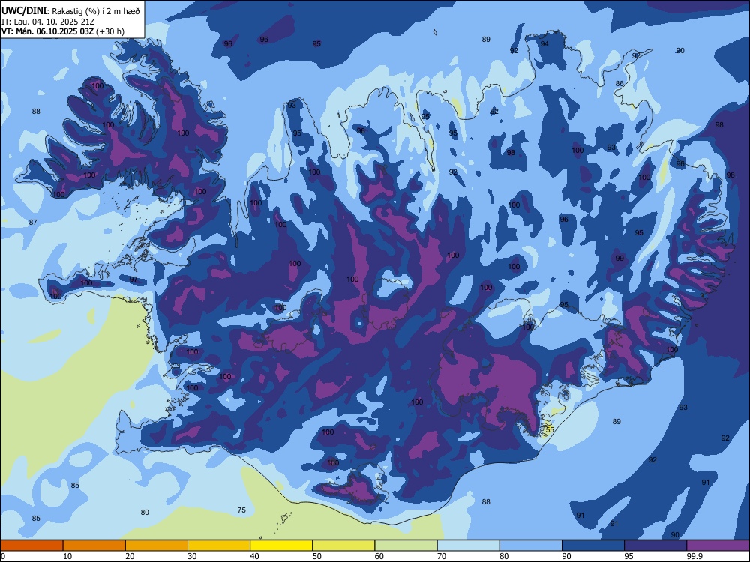Click the '10' legend tick label
This screenshot has width=750, height=562.
(67, 556)
